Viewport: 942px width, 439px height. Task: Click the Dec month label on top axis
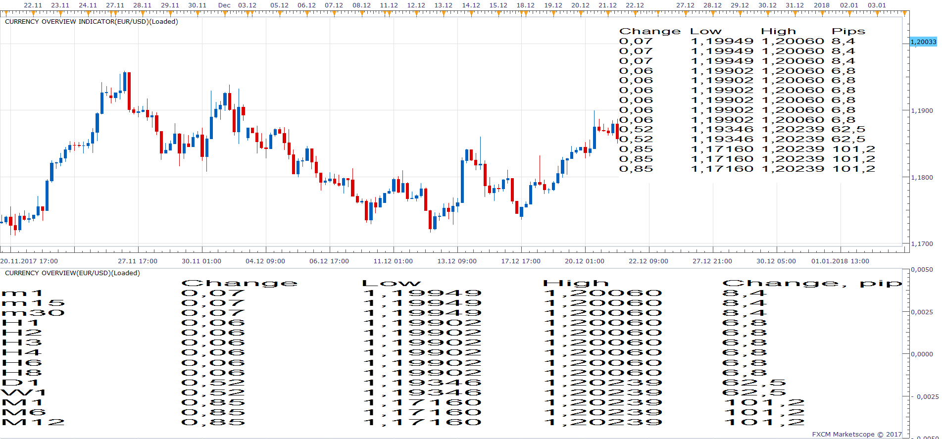(224, 5)
